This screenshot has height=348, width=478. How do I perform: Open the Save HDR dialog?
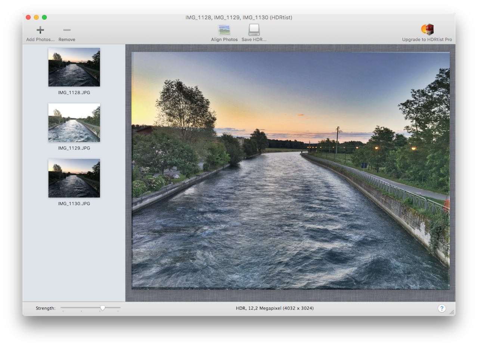click(254, 30)
